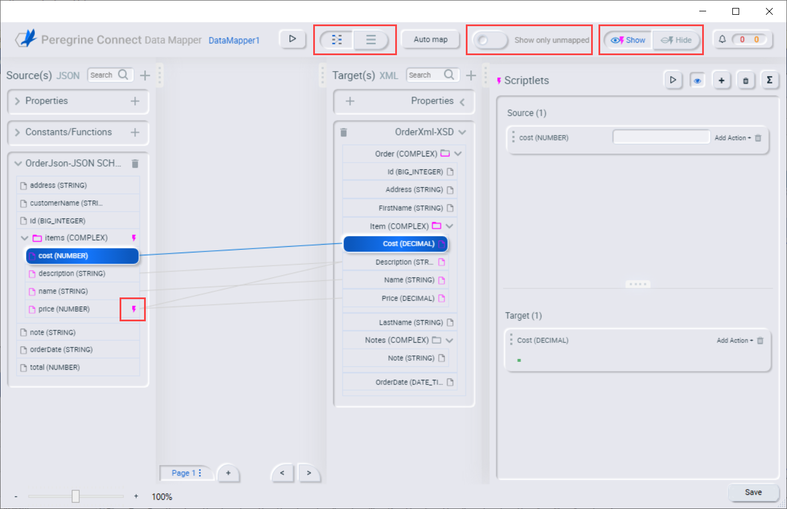Collapse target Properties chevron
Image resolution: width=787 pixels, height=509 pixels.
tap(462, 102)
